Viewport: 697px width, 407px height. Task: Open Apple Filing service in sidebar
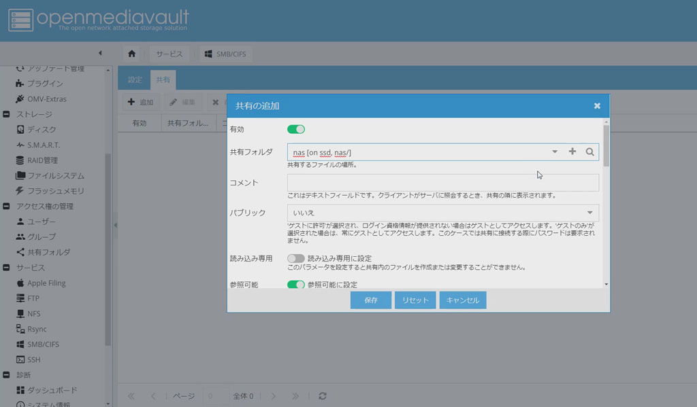click(46, 283)
